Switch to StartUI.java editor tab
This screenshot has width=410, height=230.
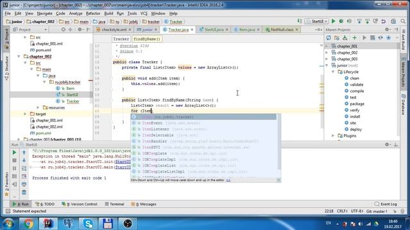(213, 29)
